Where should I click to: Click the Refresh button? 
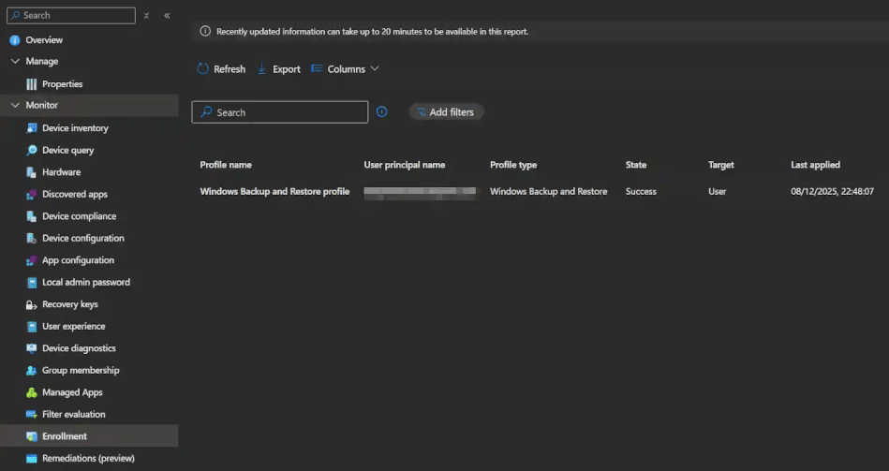pyautogui.click(x=221, y=69)
